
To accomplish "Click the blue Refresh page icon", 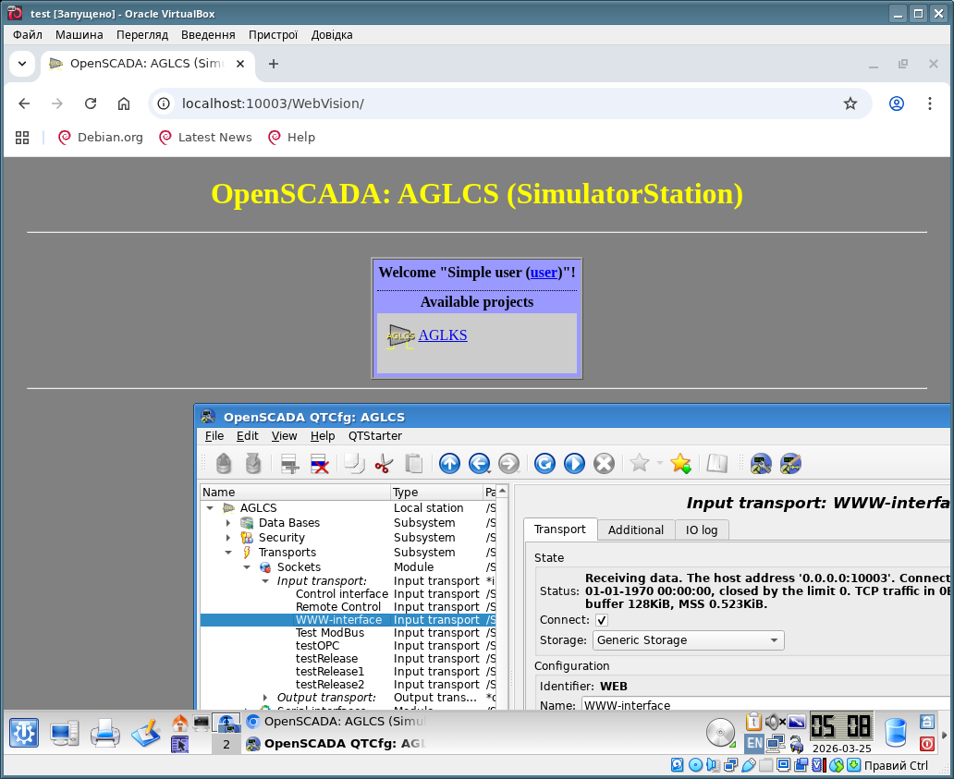I will [544, 464].
